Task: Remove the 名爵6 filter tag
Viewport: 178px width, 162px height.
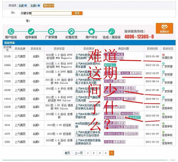Action: pos(39,6)
